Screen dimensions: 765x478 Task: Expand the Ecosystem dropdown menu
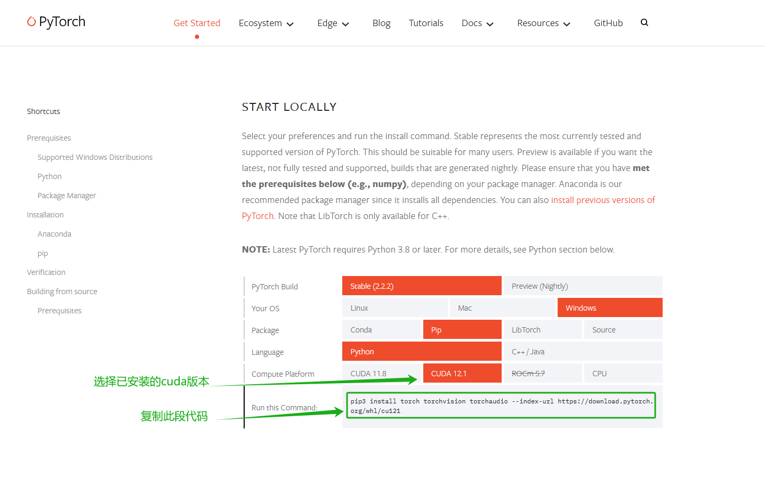[x=266, y=23]
